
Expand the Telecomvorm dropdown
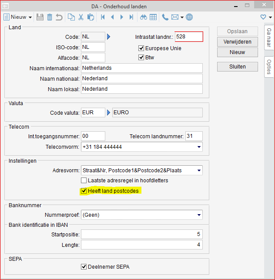coord(199,147)
